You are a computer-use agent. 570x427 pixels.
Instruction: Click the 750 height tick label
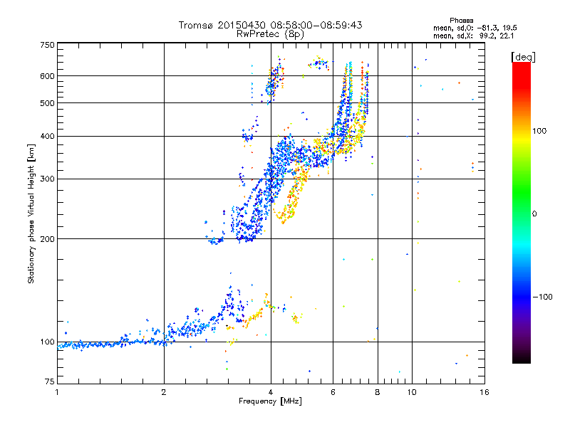point(47,45)
